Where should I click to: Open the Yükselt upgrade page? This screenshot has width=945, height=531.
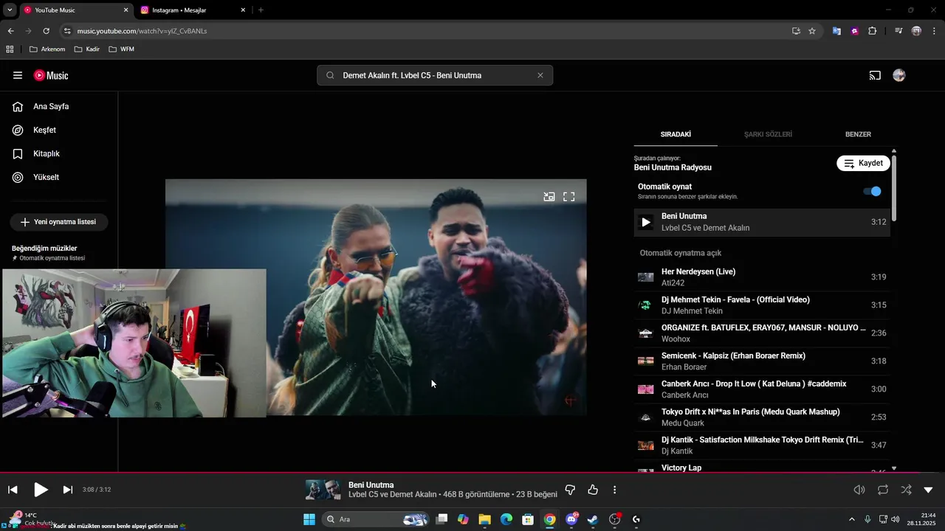tap(46, 177)
